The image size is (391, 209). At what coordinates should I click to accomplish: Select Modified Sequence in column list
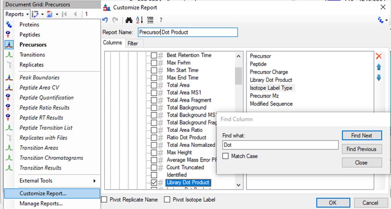coord(271,104)
